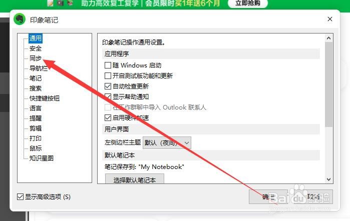Click the 印象笔记操作通用设置 description text
The height and width of the screenshot is (221, 350).
click(x=134, y=42)
